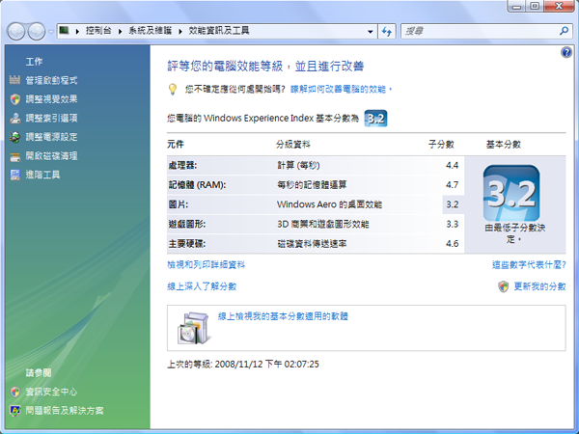Expand the arrow after 系統及維護 breadcrumb
Viewport: 579px width, 434px height.
coord(180,32)
